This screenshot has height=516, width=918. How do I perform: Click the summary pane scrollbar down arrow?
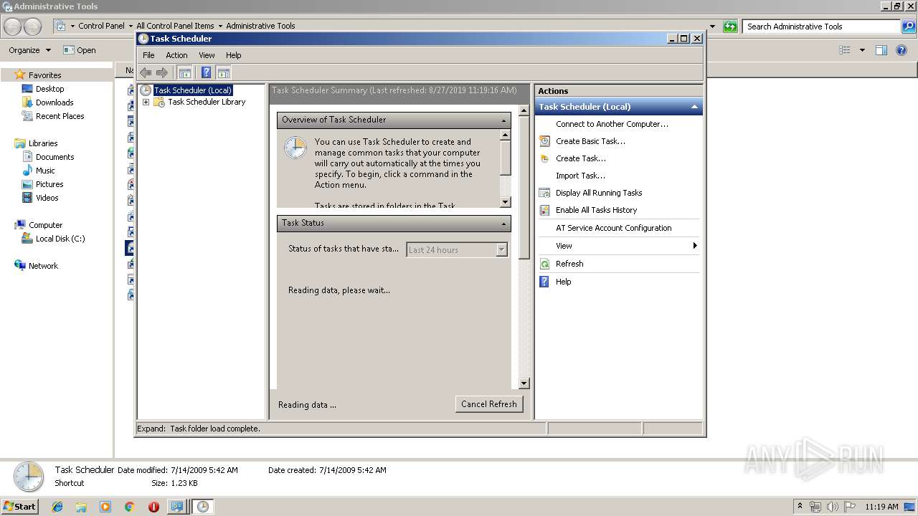tap(524, 383)
